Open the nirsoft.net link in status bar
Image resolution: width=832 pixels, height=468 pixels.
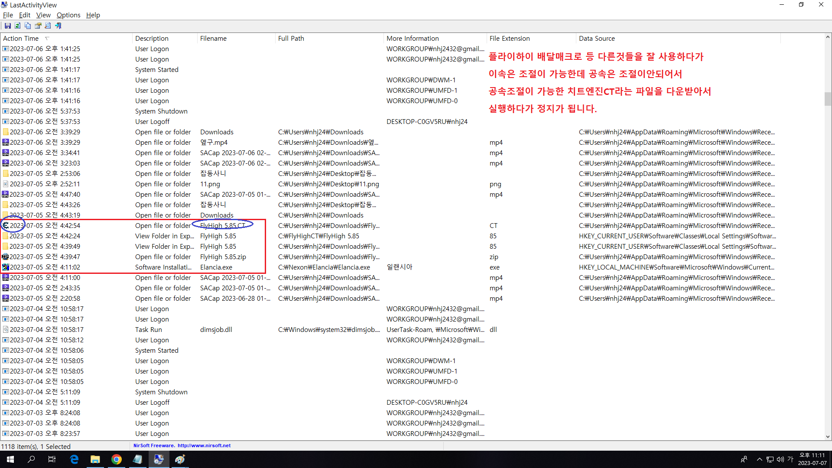[x=204, y=445]
